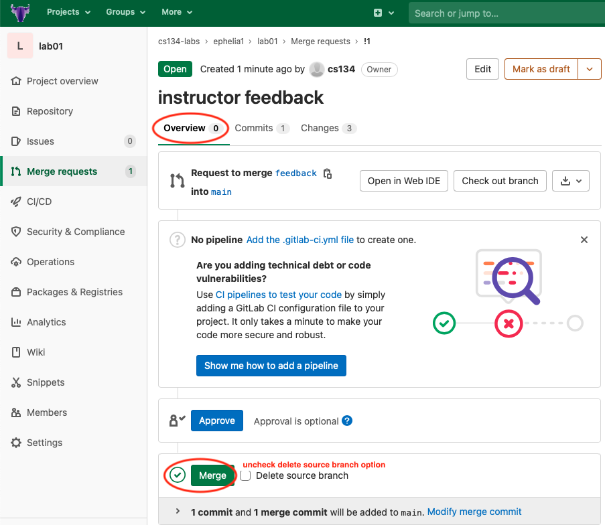Click the Repository file icon in sidebar
This screenshot has height=525, width=605.
tap(16, 111)
